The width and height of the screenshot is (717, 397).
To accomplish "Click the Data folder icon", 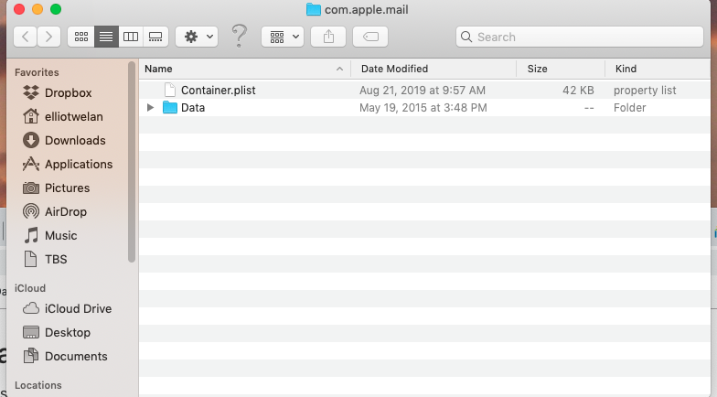I will (170, 108).
